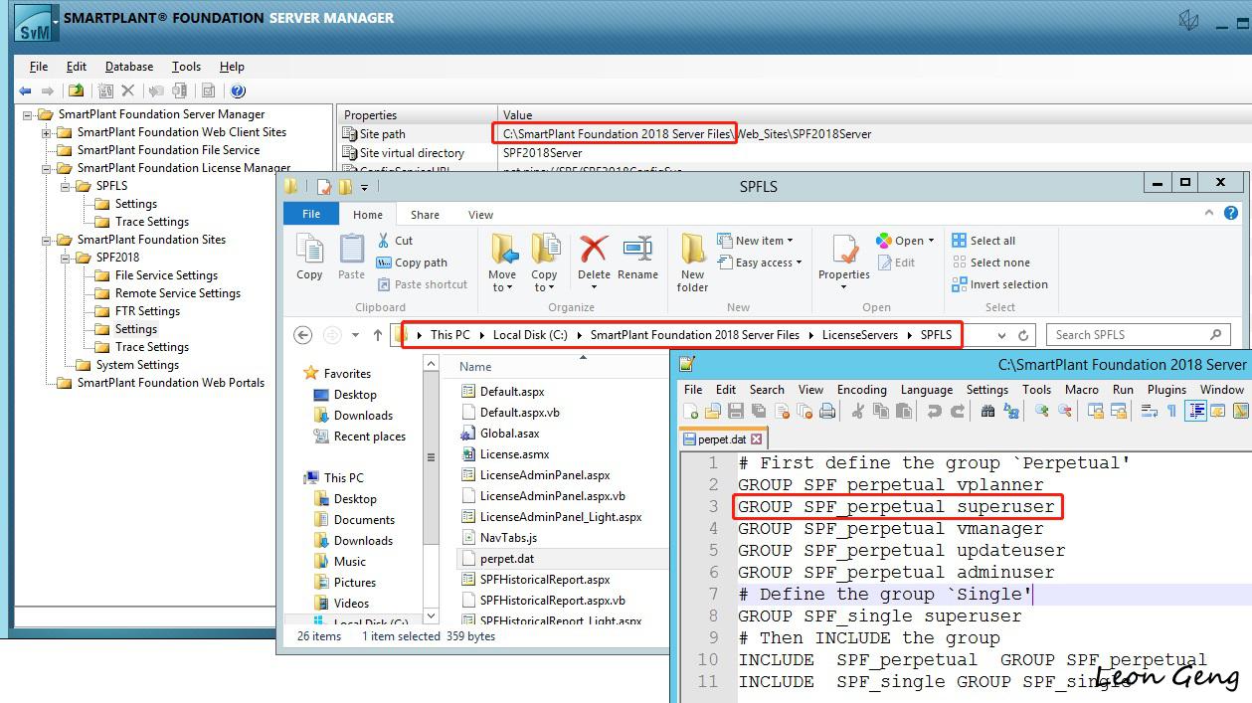Select SmartPlant Foundation Web Portals tree item
1252x703 pixels.
tap(171, 383)
